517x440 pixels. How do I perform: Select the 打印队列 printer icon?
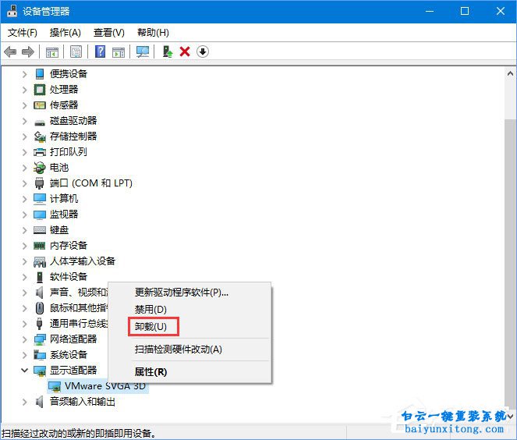coord(40,152)
